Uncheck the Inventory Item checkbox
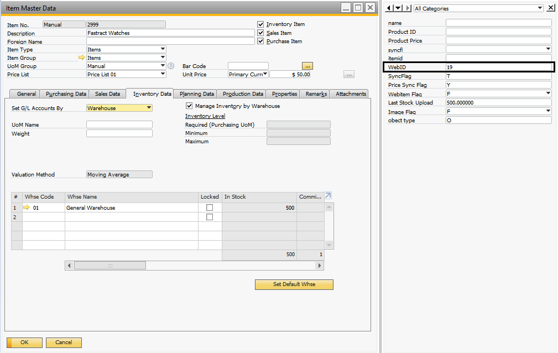 point(260,24)
